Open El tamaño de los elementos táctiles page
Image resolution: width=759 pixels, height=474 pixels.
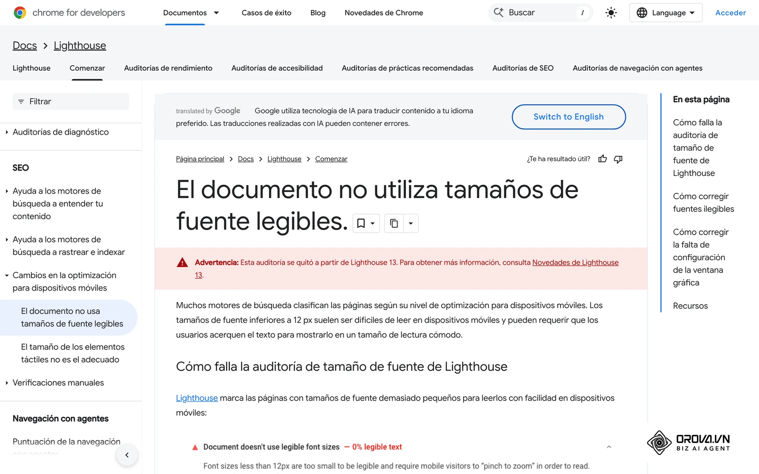73,353
